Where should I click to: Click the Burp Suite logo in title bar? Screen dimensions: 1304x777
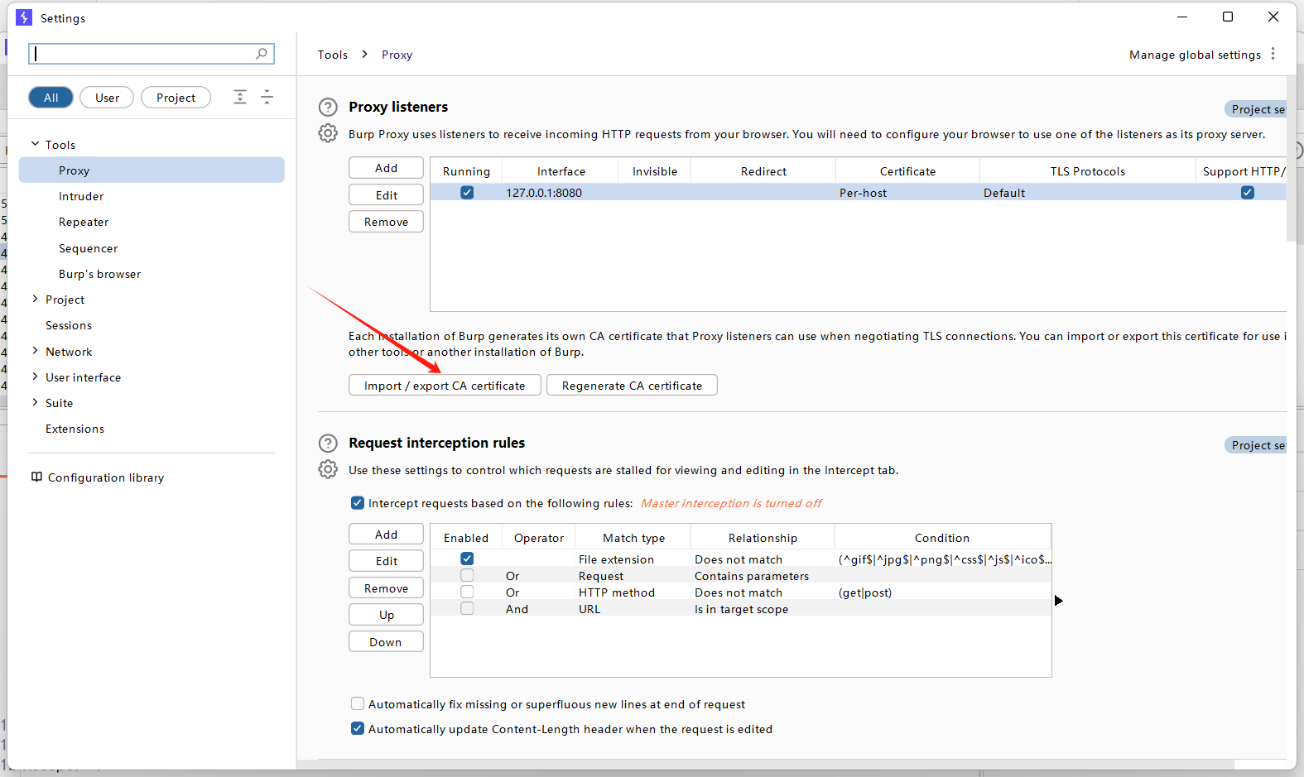[x=24, y=17]
